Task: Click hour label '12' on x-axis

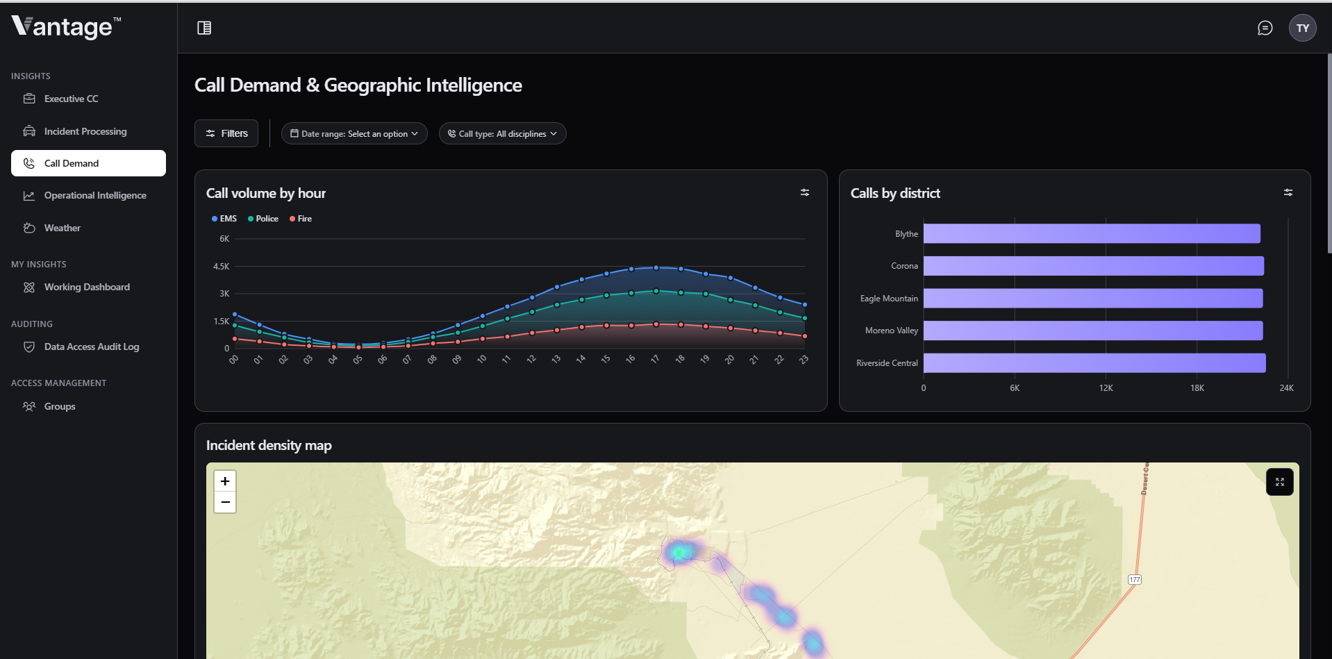Action: [531, 359]
